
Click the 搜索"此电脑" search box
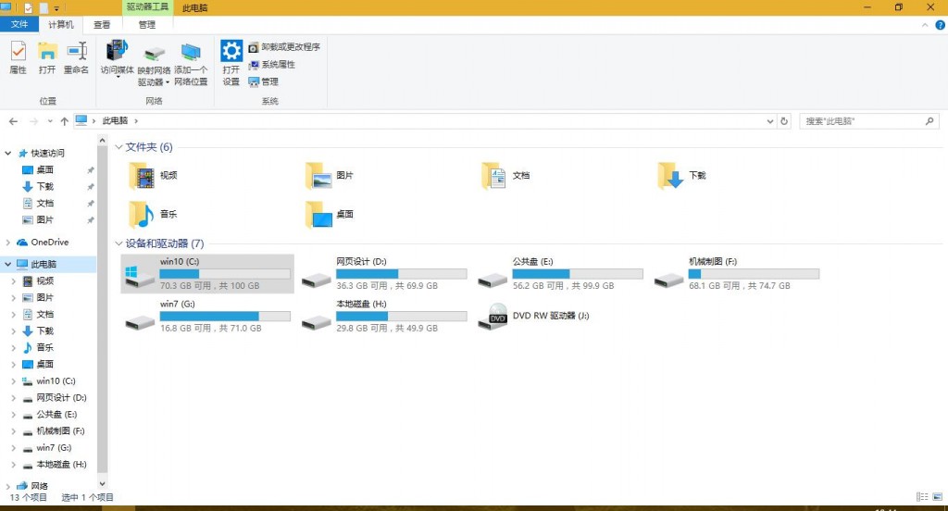coord(861,121)
